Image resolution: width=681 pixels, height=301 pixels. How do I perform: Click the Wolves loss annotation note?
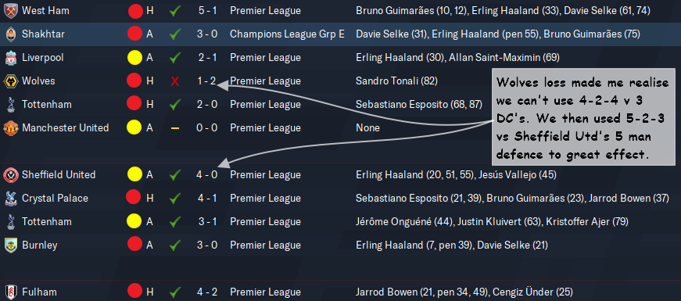[583, 116]
